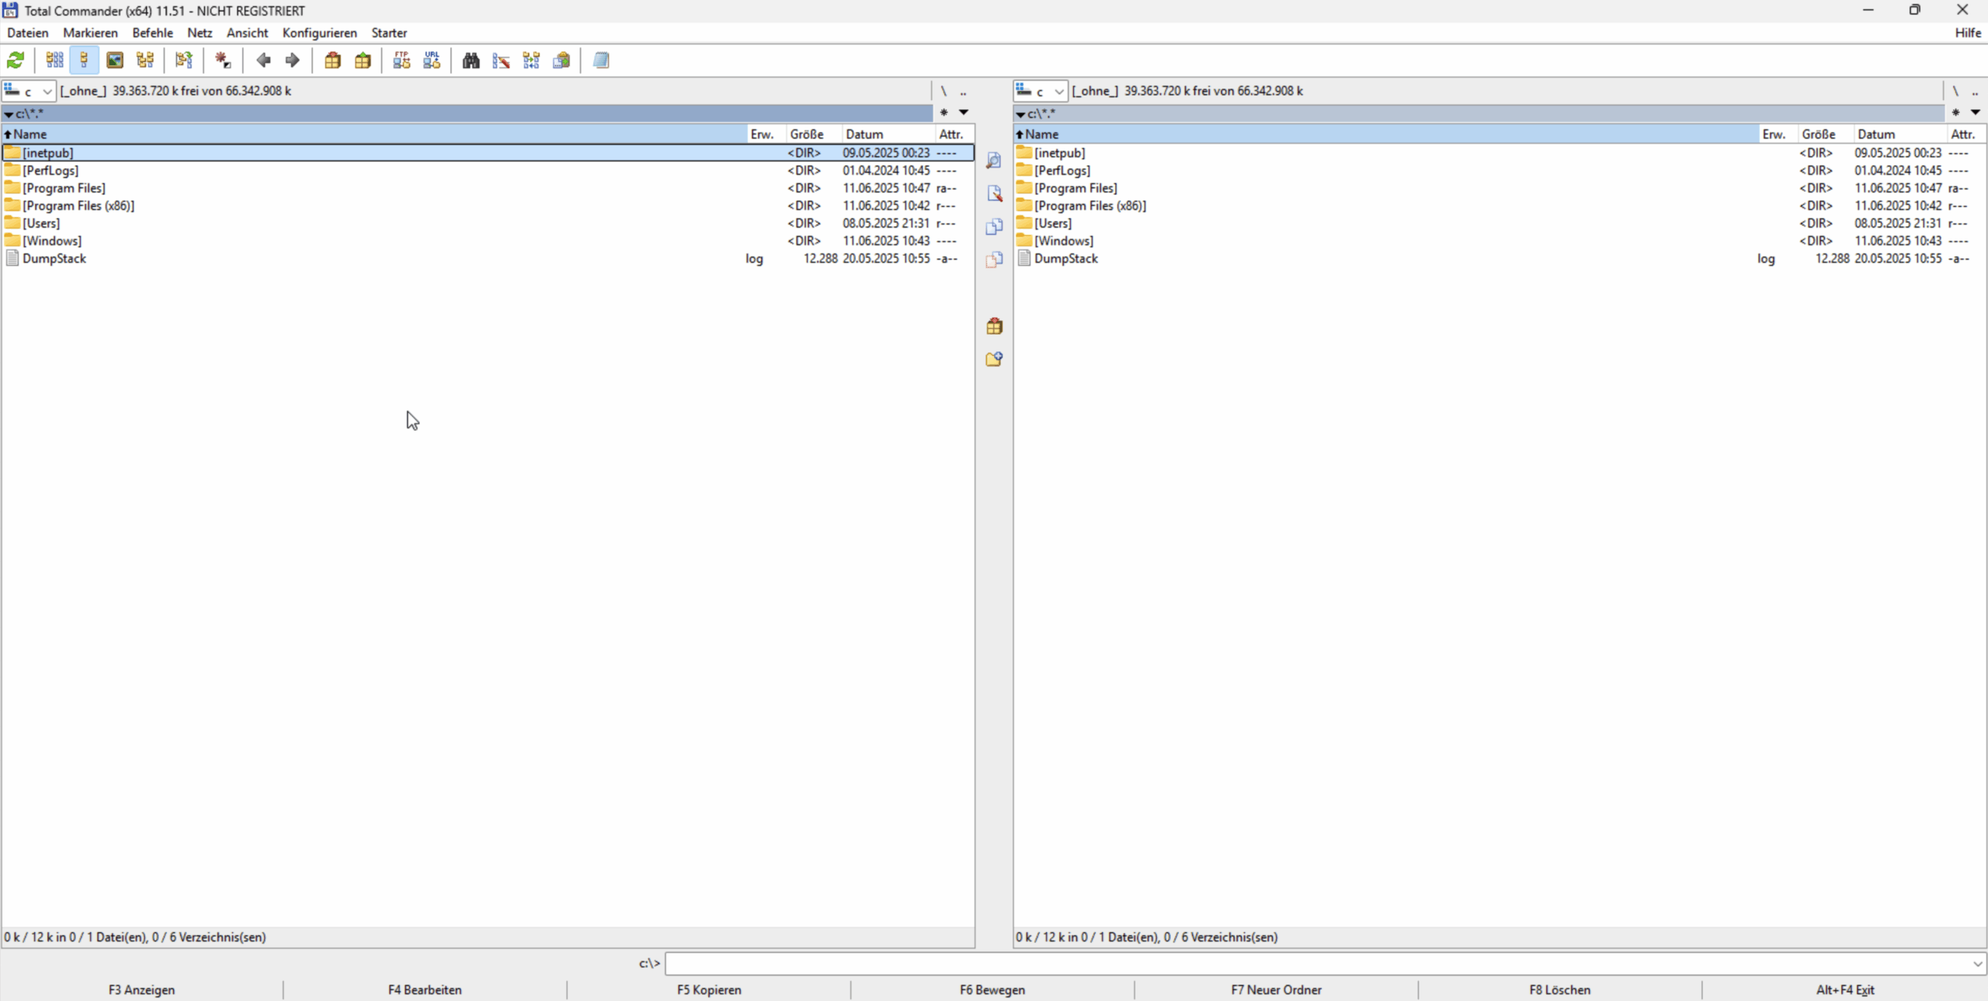
Task: Go back with the left arrow icon
Action: pos(263,61)
